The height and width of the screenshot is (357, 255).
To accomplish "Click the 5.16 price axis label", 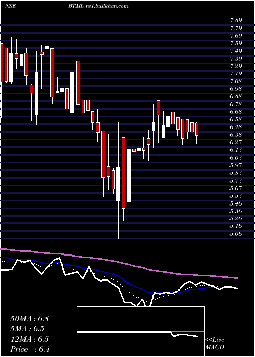I will pos(236,226).
